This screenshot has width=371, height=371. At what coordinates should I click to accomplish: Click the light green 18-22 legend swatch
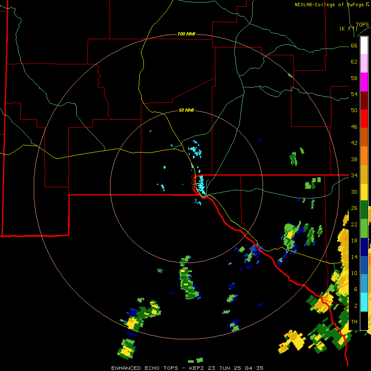[364, 228]
